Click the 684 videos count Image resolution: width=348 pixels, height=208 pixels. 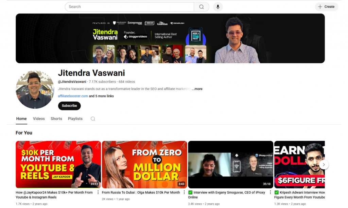(x=127, y=82)
